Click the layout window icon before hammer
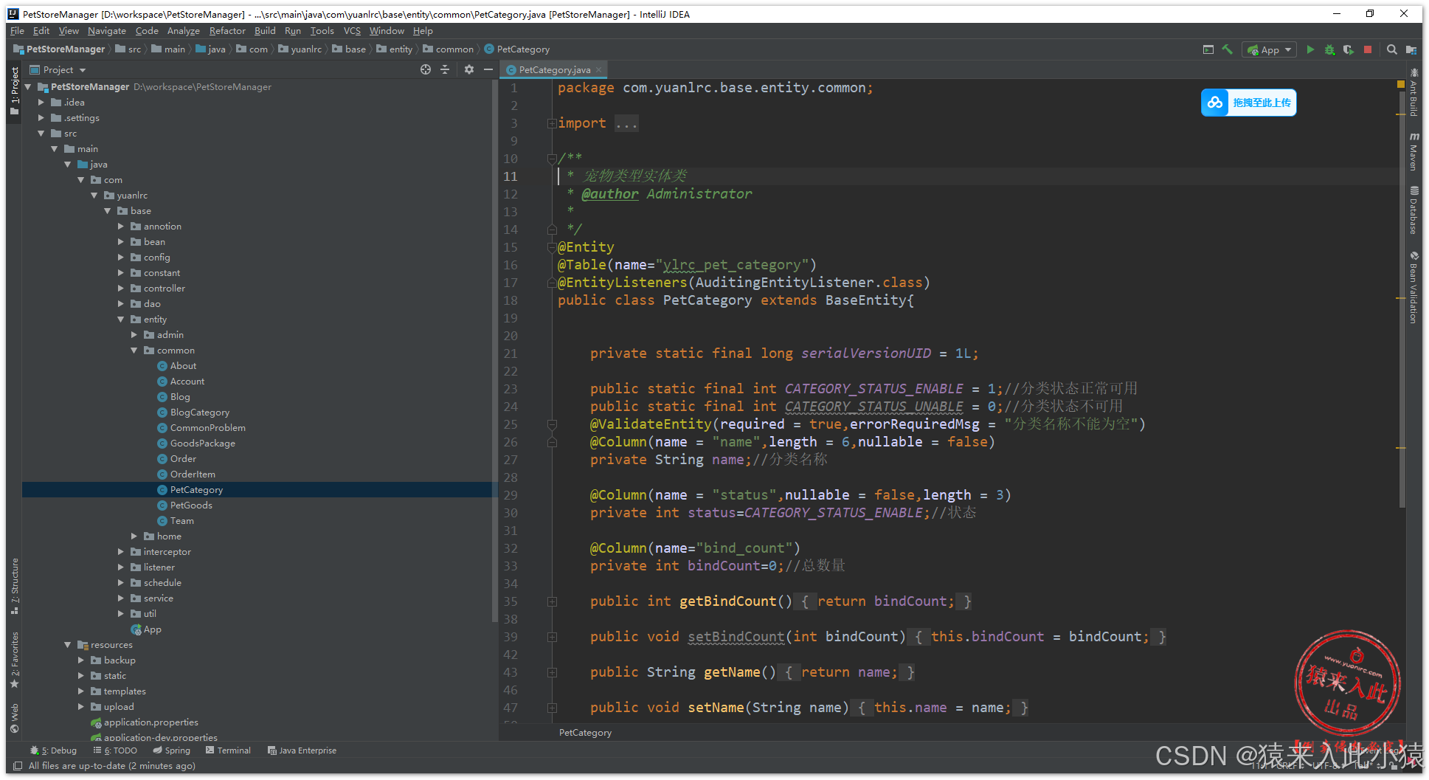The height and width of the screenshot is (780, 1429). click(x=1208, y=49)
